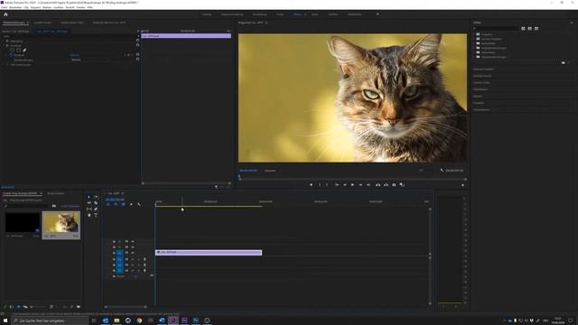The height and width of the screenshot is (325, 578).
Task: Step forward one frame in Program monitor
Action: click(x=360, y=184)
